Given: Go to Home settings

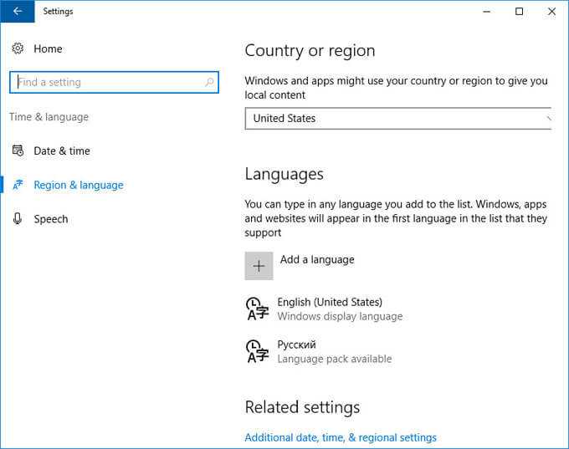Looking at the screenshot, I should coord(48,48).
